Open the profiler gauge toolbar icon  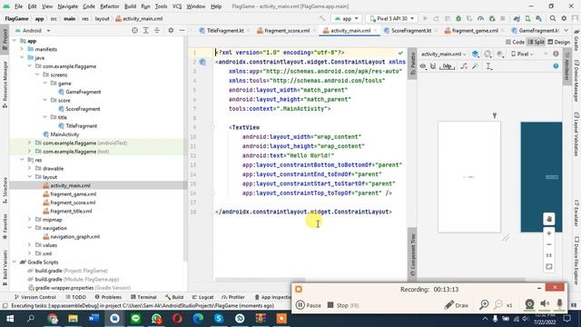(x=480, y=18)
